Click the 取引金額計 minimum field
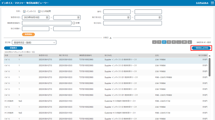Screen dimensions: 215x120 point(36,29)
